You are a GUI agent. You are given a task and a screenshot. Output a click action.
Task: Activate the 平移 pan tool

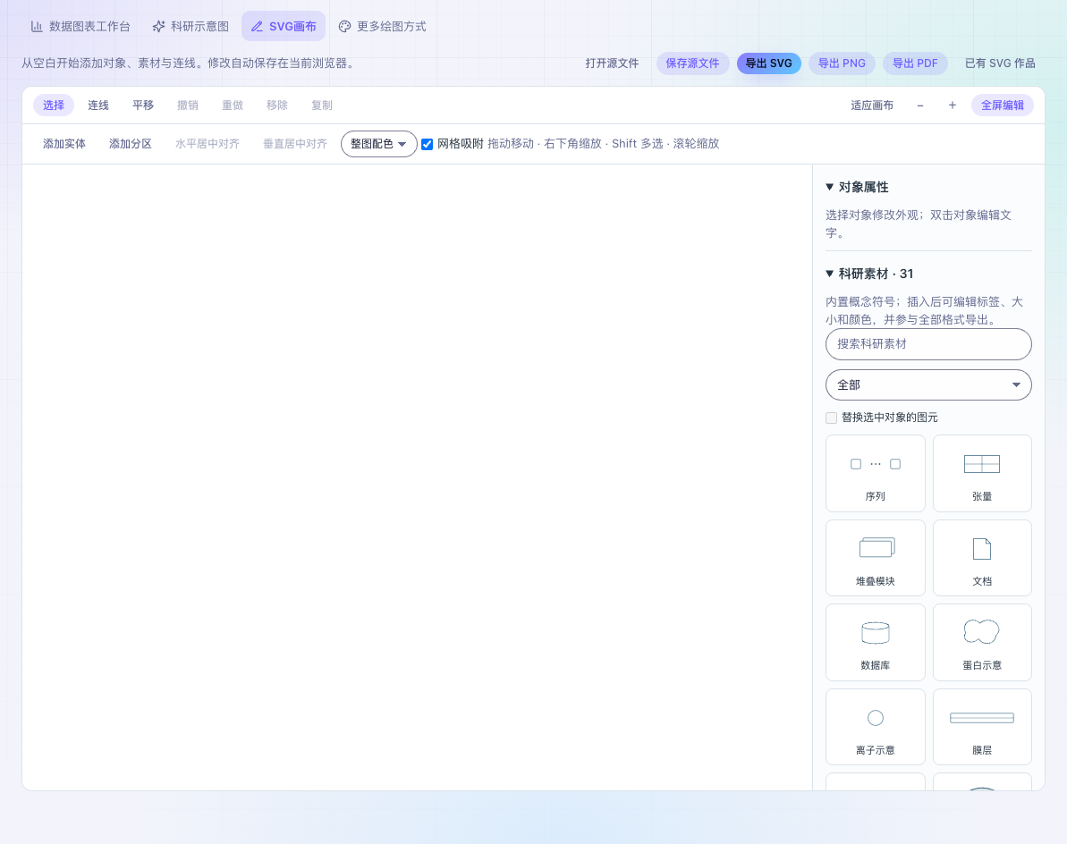tap(143, 105)
